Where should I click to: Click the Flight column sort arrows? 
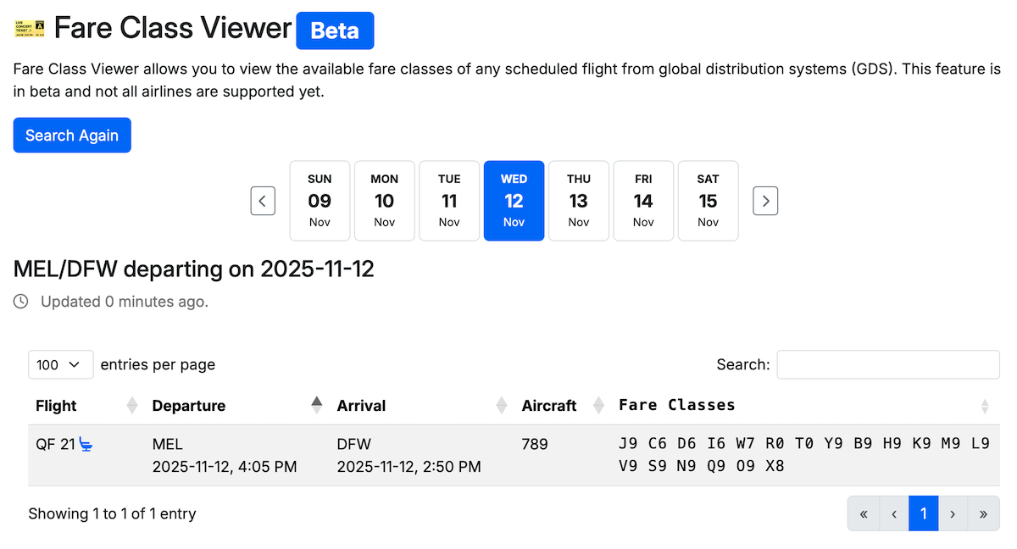pyautogui.click(x=131, y=405)
